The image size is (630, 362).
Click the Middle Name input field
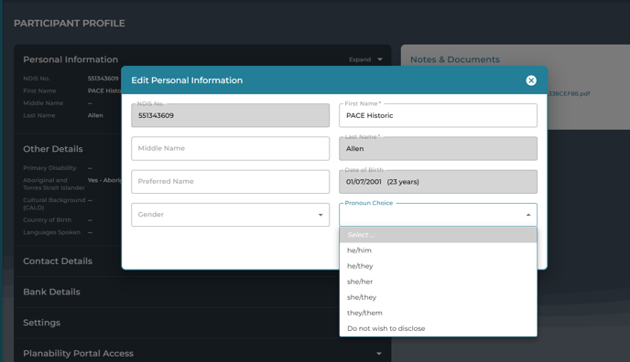click(230, 148)
